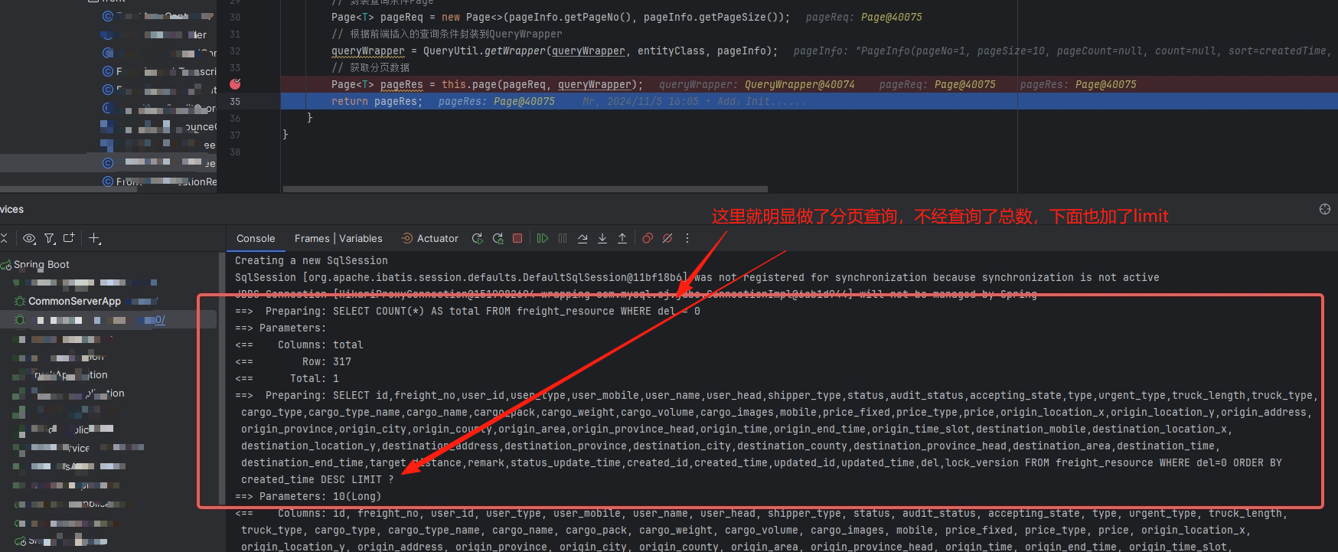Open the Actuator tab

(430, 238)
